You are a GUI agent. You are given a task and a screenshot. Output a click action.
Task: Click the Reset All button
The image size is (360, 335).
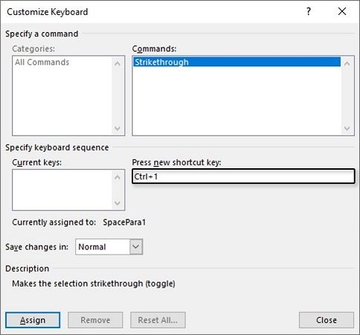[x=158, y=320]
